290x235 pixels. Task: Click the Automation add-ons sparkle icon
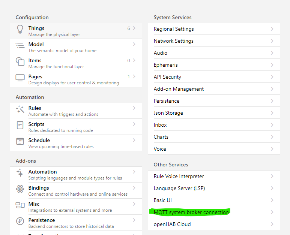coord(20,173)
